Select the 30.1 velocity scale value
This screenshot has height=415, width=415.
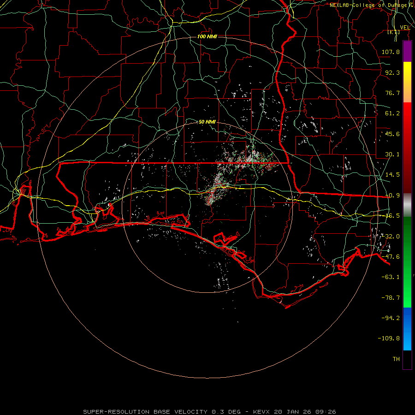(x=392, y=154)
